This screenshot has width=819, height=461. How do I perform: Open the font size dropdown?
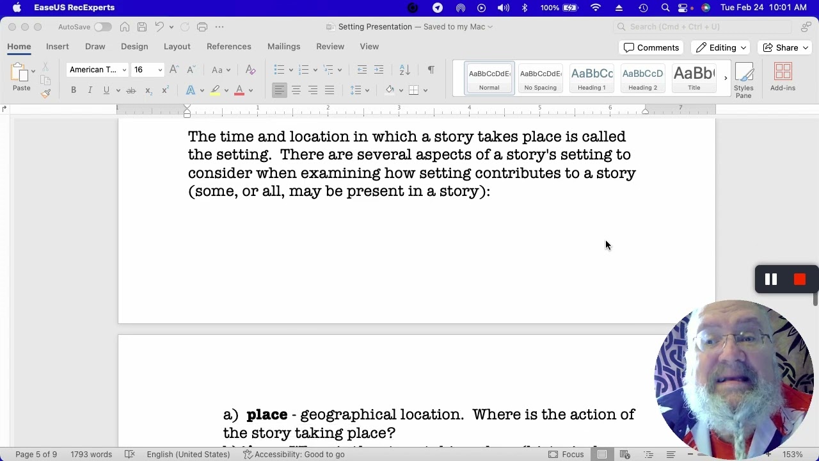click(x=160, y=70)
